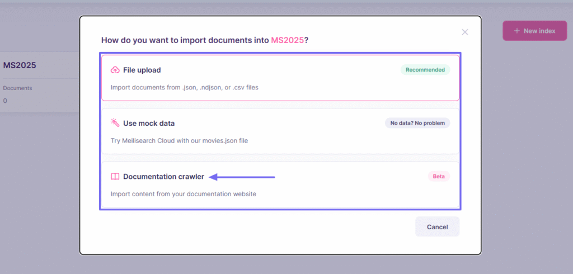Click the Documents label on index card

[x=17, y=88]
